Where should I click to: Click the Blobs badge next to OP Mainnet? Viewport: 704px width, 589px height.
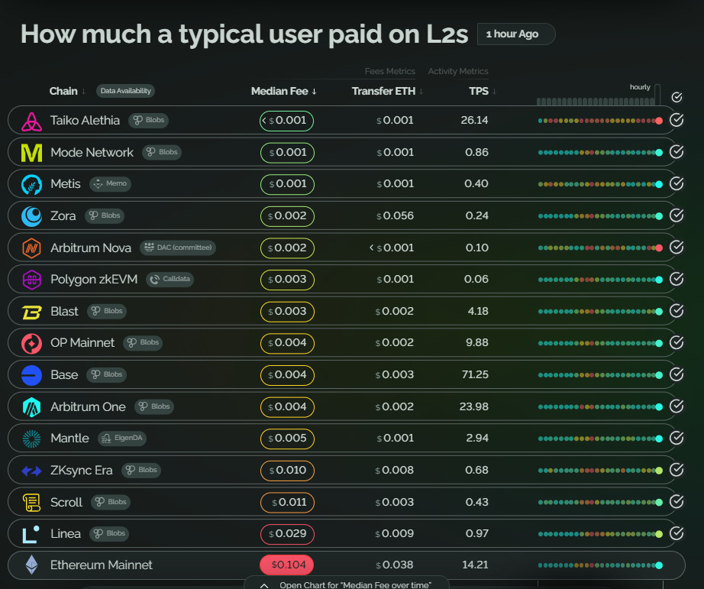click(x=143, y=342)
